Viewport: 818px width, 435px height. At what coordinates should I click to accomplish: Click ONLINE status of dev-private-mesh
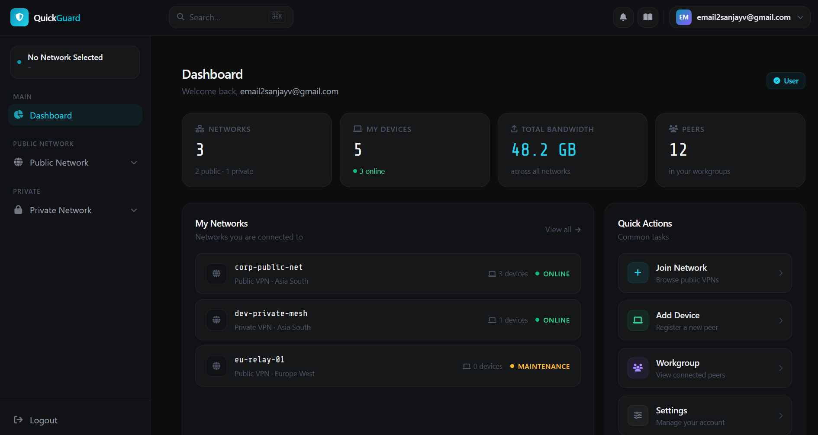pyautogui.click(x=556, y=320)
